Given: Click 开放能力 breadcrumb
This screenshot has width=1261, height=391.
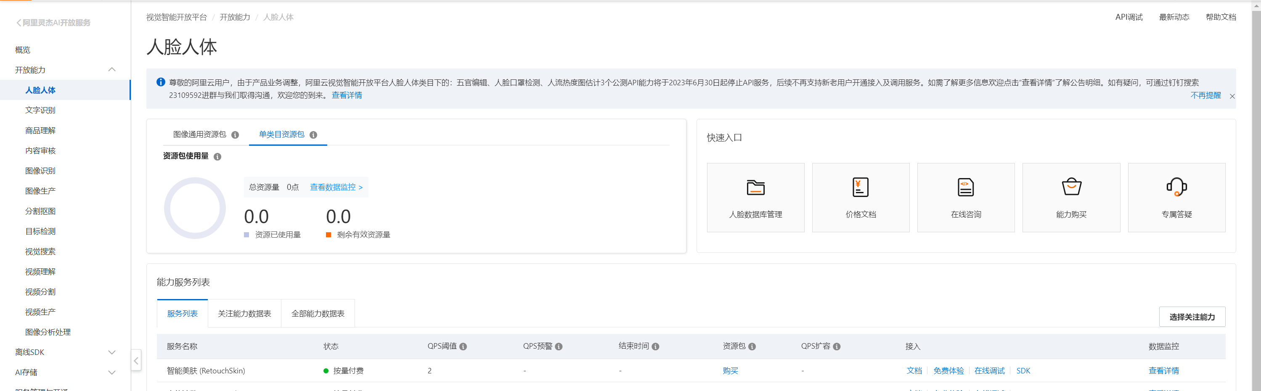Looking at the screenshot, I should (x=234, y=17).
